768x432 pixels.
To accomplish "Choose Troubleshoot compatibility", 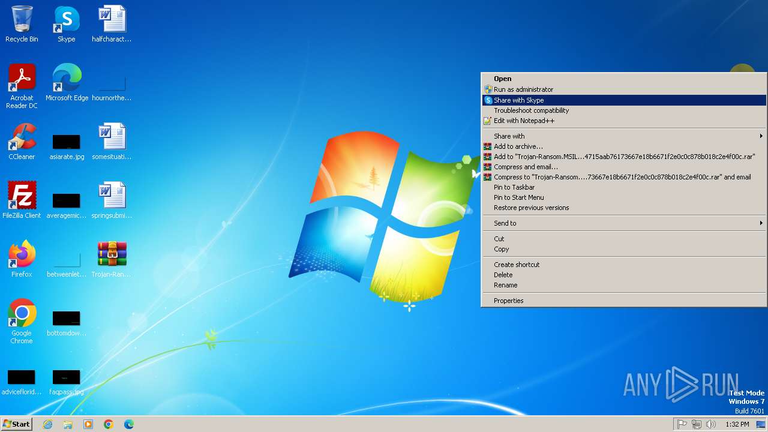I will tap(624, 110).
